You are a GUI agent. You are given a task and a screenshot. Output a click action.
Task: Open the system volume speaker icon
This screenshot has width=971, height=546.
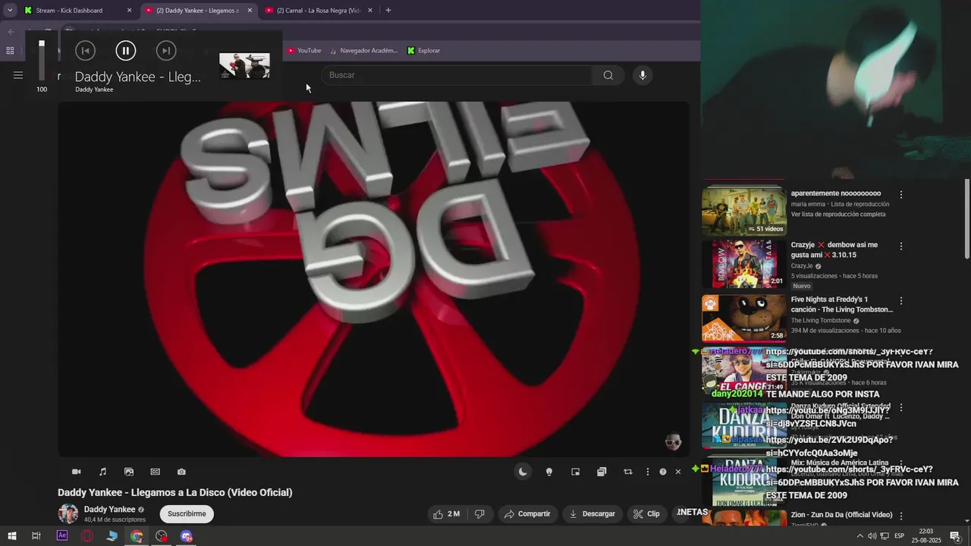[x=872, y=536]
